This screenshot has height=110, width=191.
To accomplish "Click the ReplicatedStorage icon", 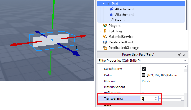I will point(105,48).
